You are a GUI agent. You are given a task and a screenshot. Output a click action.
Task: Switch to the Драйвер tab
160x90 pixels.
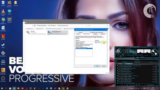point(95,34)
